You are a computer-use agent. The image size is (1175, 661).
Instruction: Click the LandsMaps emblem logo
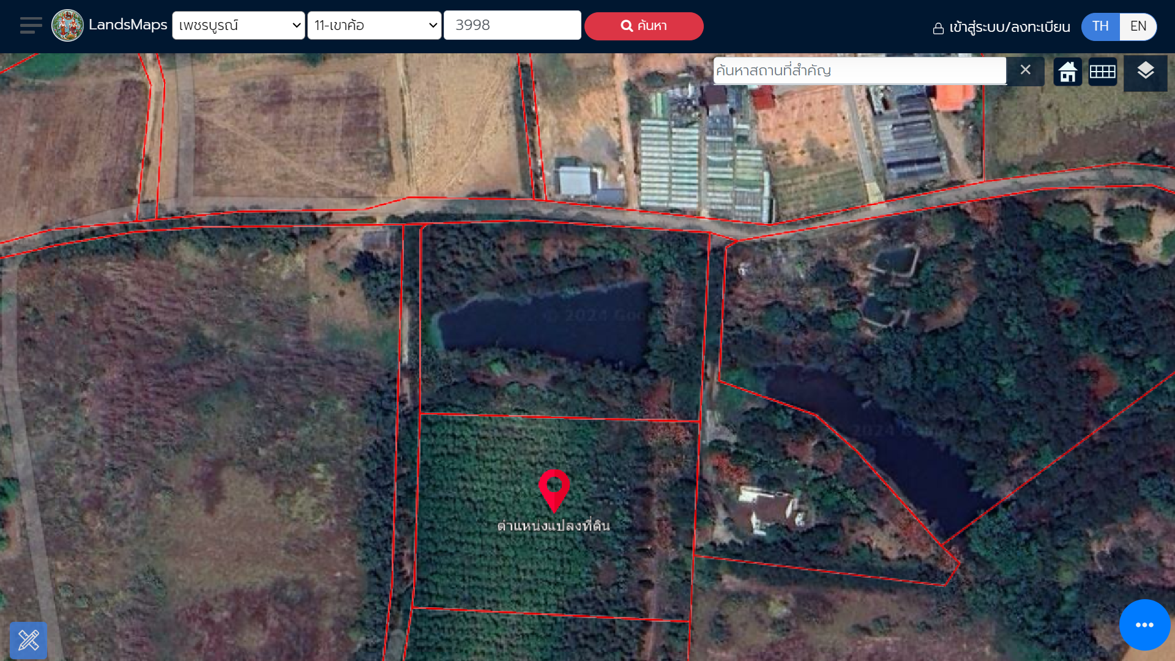point(67,26)
